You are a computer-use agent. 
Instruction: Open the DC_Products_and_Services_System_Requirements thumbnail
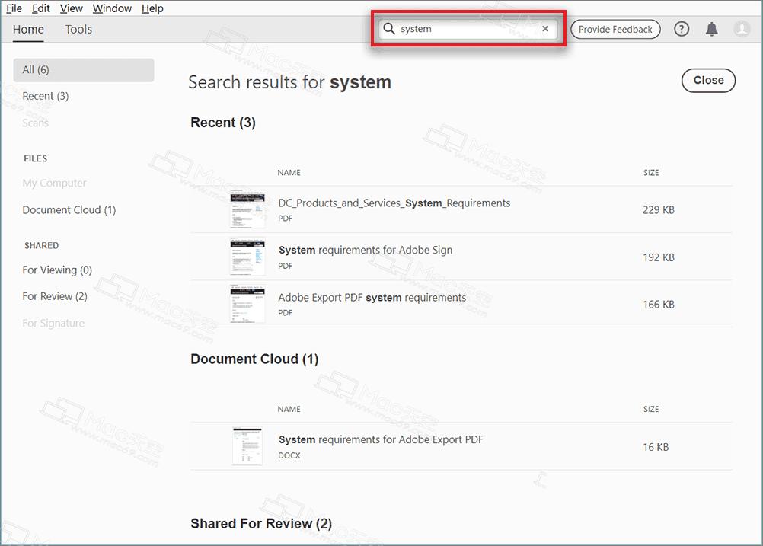(x=247, y=209)
